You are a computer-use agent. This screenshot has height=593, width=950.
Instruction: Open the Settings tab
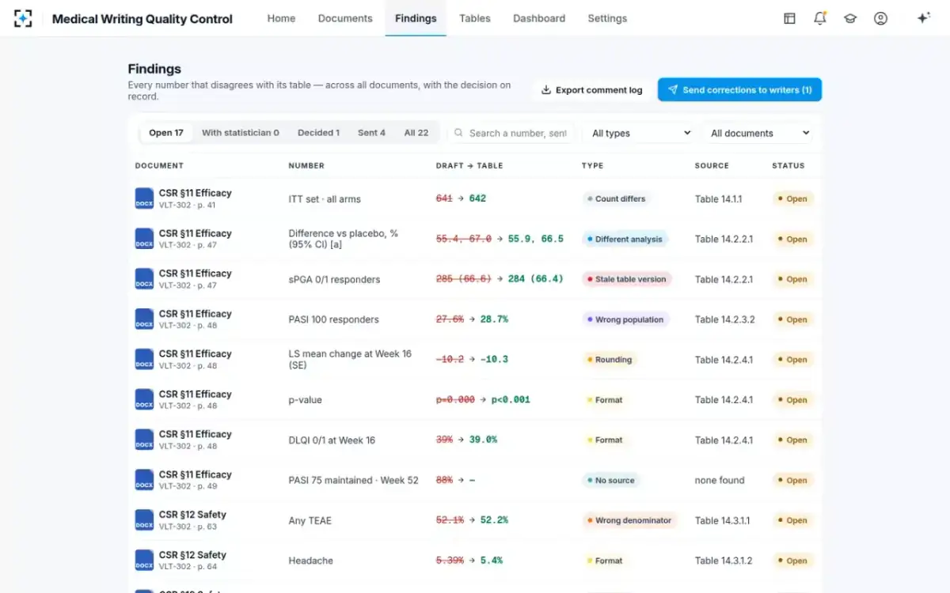pyautogui.click(x=607, y=18)
